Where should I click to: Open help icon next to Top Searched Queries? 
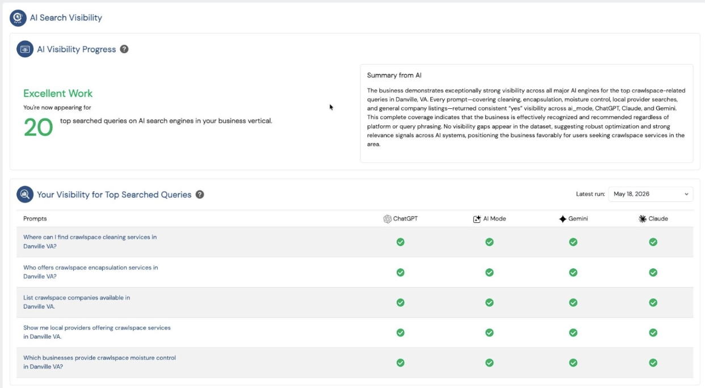click(200, 195)
